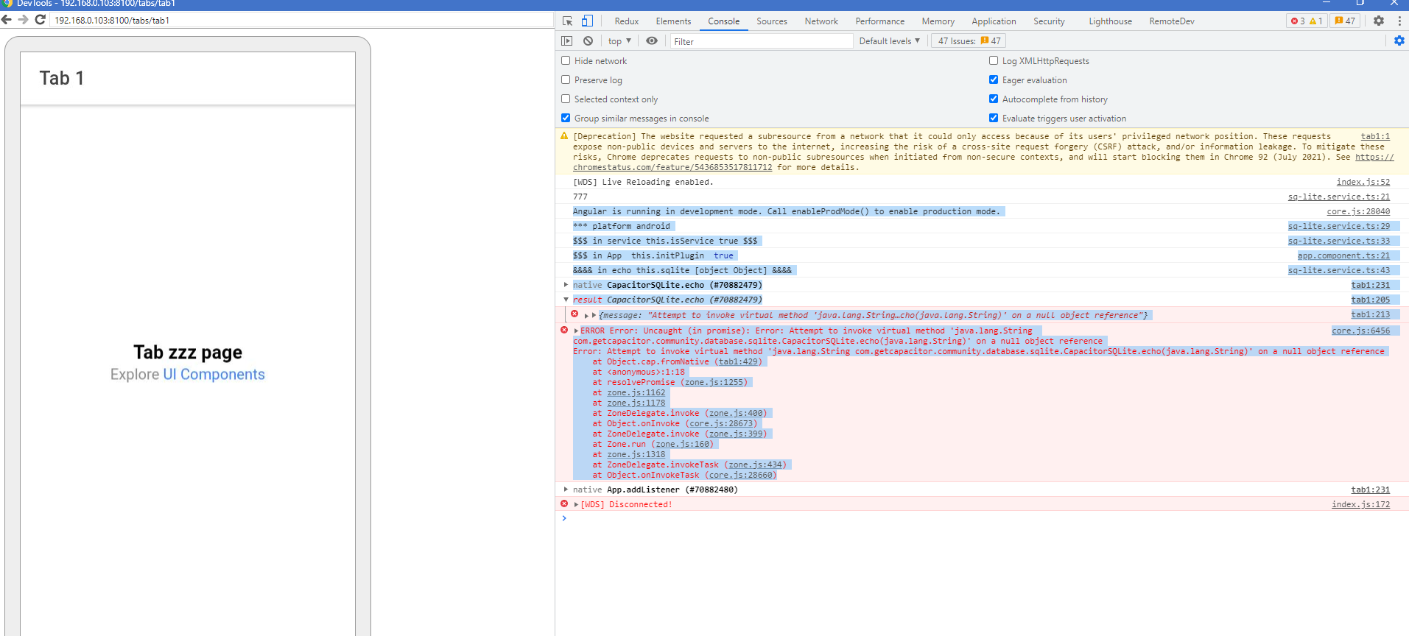Click the 'Tab zzz page' heading
Screen dimensions: 1409x636
188,353
